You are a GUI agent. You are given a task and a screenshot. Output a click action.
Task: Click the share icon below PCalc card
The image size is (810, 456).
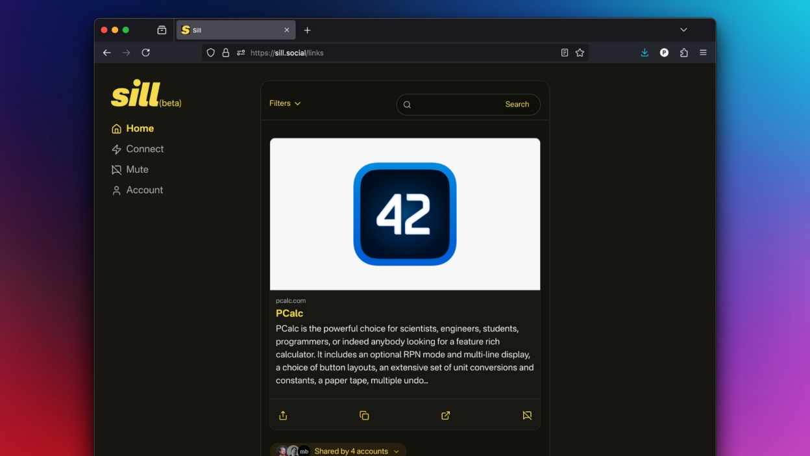[x=283, y=416]
